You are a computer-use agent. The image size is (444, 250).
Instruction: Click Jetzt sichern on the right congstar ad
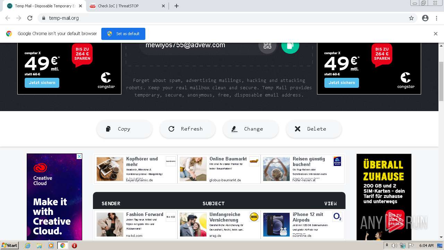[342, 83]
